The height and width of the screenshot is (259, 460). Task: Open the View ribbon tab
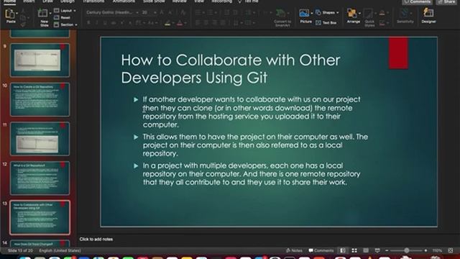(199, 1)
